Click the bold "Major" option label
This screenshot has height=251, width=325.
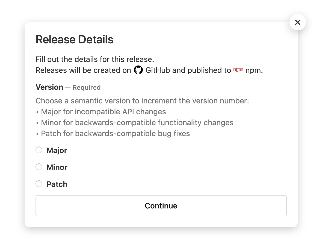coord(57,151)
